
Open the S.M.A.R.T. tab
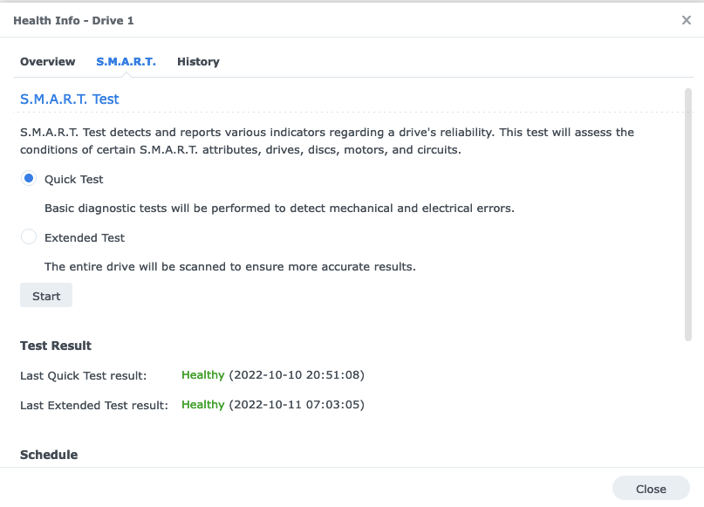pyautogui.click(x=126, y=62)
